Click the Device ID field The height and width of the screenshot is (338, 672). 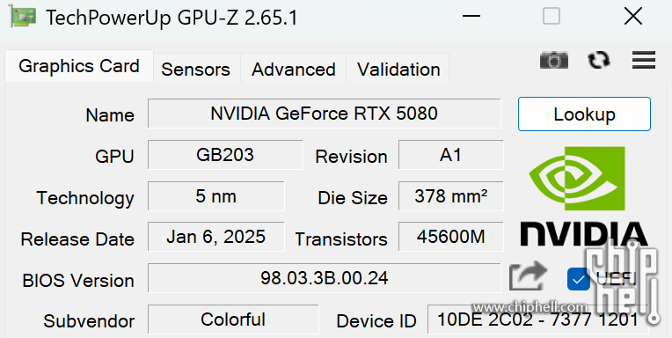[537, 320]
